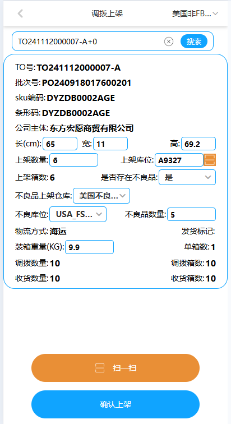
Task: Tap the orange 扫一扫 button
Action: coord(115,368)
